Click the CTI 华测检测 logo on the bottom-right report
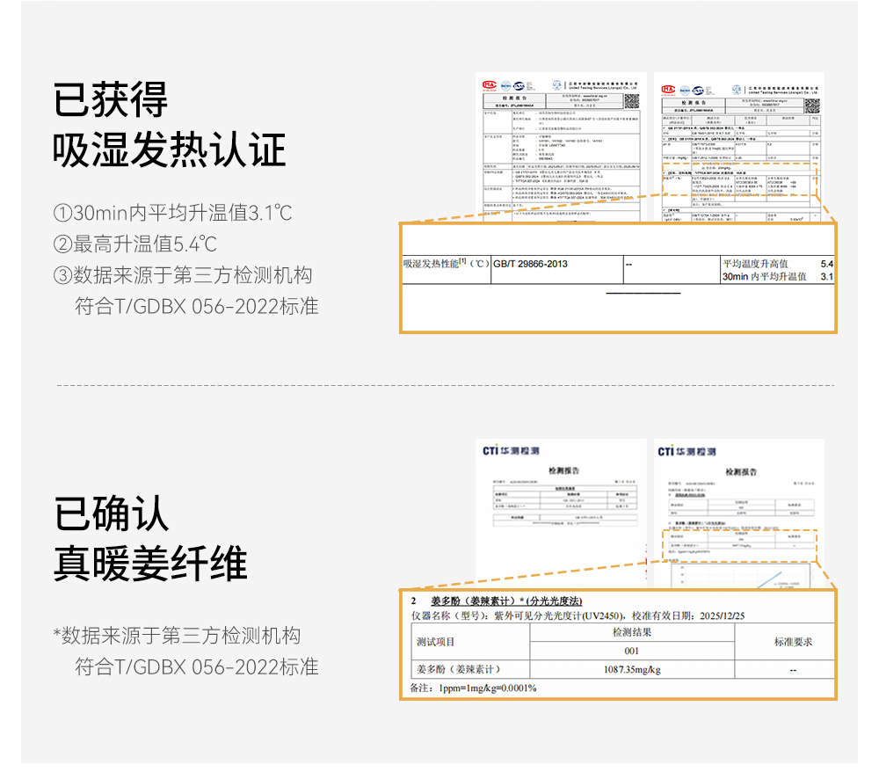The image size is (879, 779). 686,452
